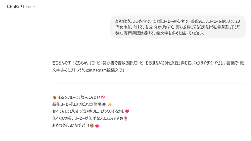Image resolution: width=251 pixels, height=141 pixels.
Task: Click the reply paragraph starting もちろんです
Action: click(x=148, y=66)
